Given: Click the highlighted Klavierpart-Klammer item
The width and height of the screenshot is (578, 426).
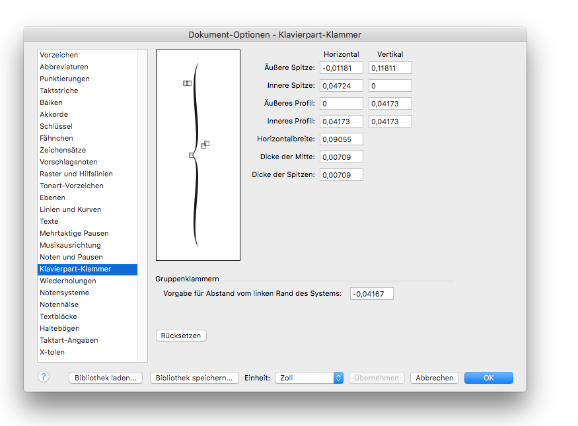Looking at the screenshot, I should click(x=87, y=269).
